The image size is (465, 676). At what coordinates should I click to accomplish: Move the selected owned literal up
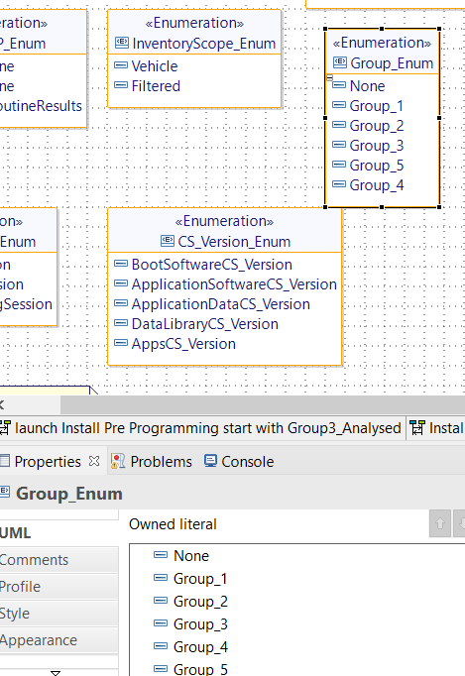[440, 523]
